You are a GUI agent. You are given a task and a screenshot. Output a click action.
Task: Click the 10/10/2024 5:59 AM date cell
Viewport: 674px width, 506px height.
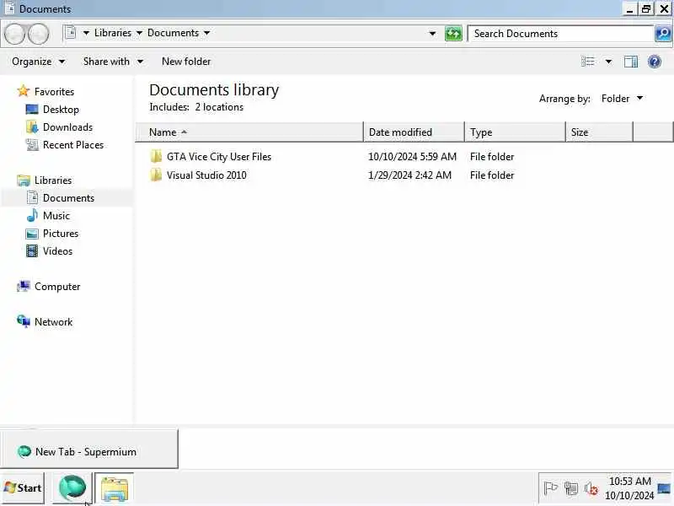tap(412, 157)
